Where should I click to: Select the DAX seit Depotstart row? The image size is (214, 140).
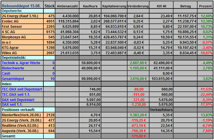tap(22, 100)
